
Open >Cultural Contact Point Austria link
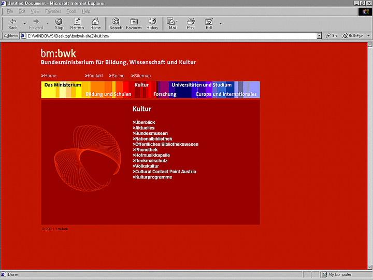[164, 172]
